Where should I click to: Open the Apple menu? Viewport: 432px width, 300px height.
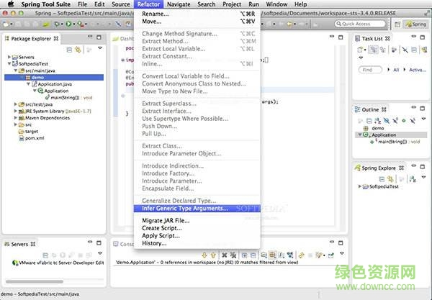coord(11,4)
